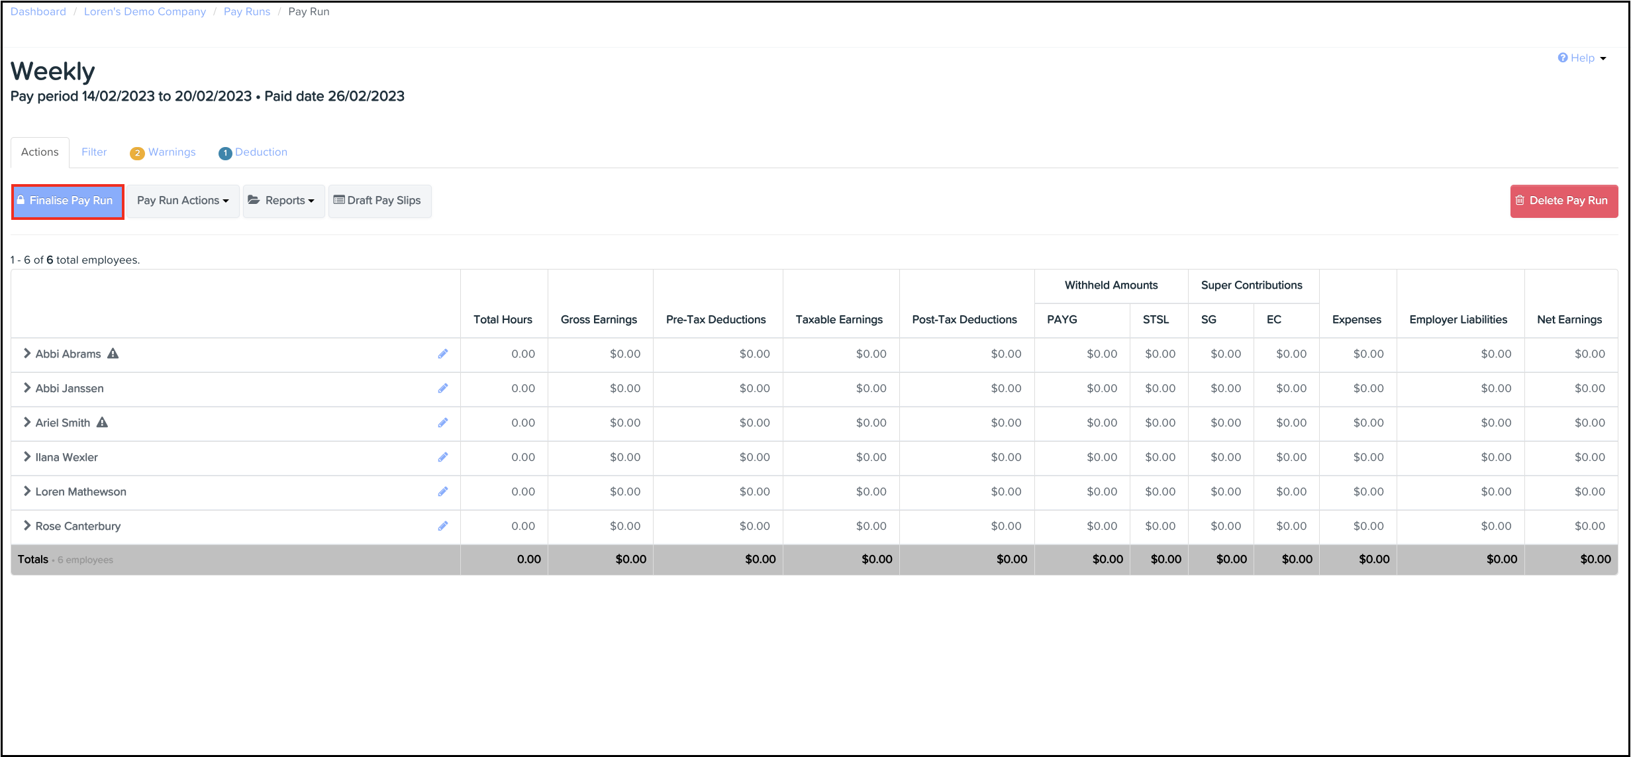
Task: Open the Help dropdown
Action: [1582, 58]
